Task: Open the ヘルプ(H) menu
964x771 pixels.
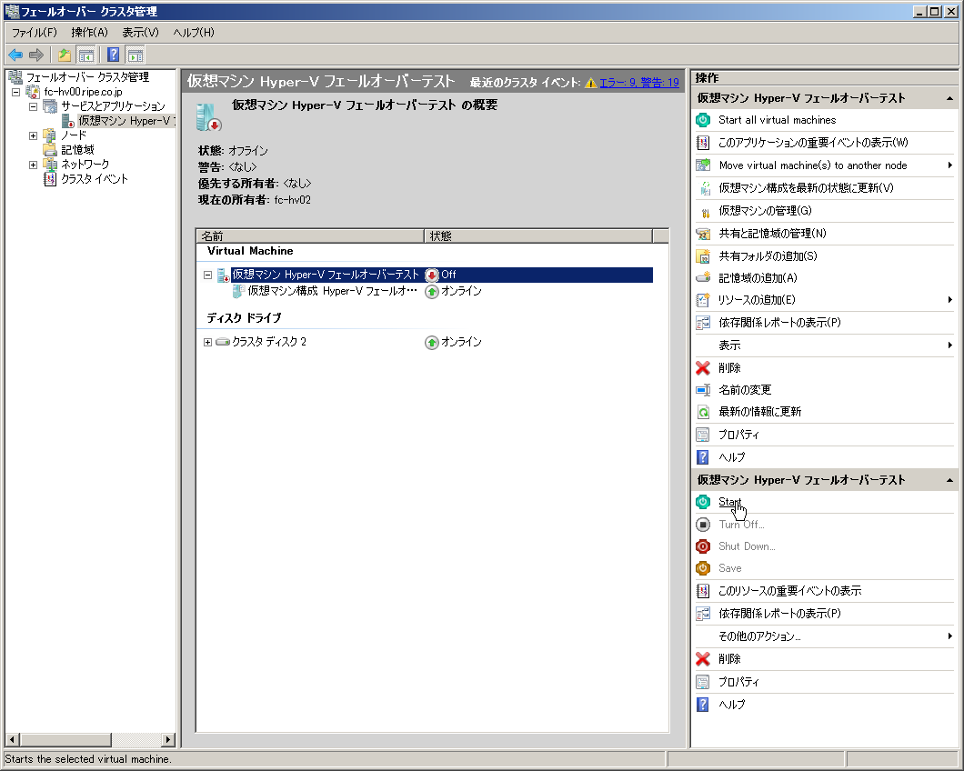Action: tap(194, 33)
